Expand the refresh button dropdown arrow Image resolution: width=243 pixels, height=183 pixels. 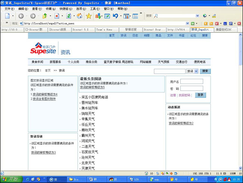pos(74,16)
